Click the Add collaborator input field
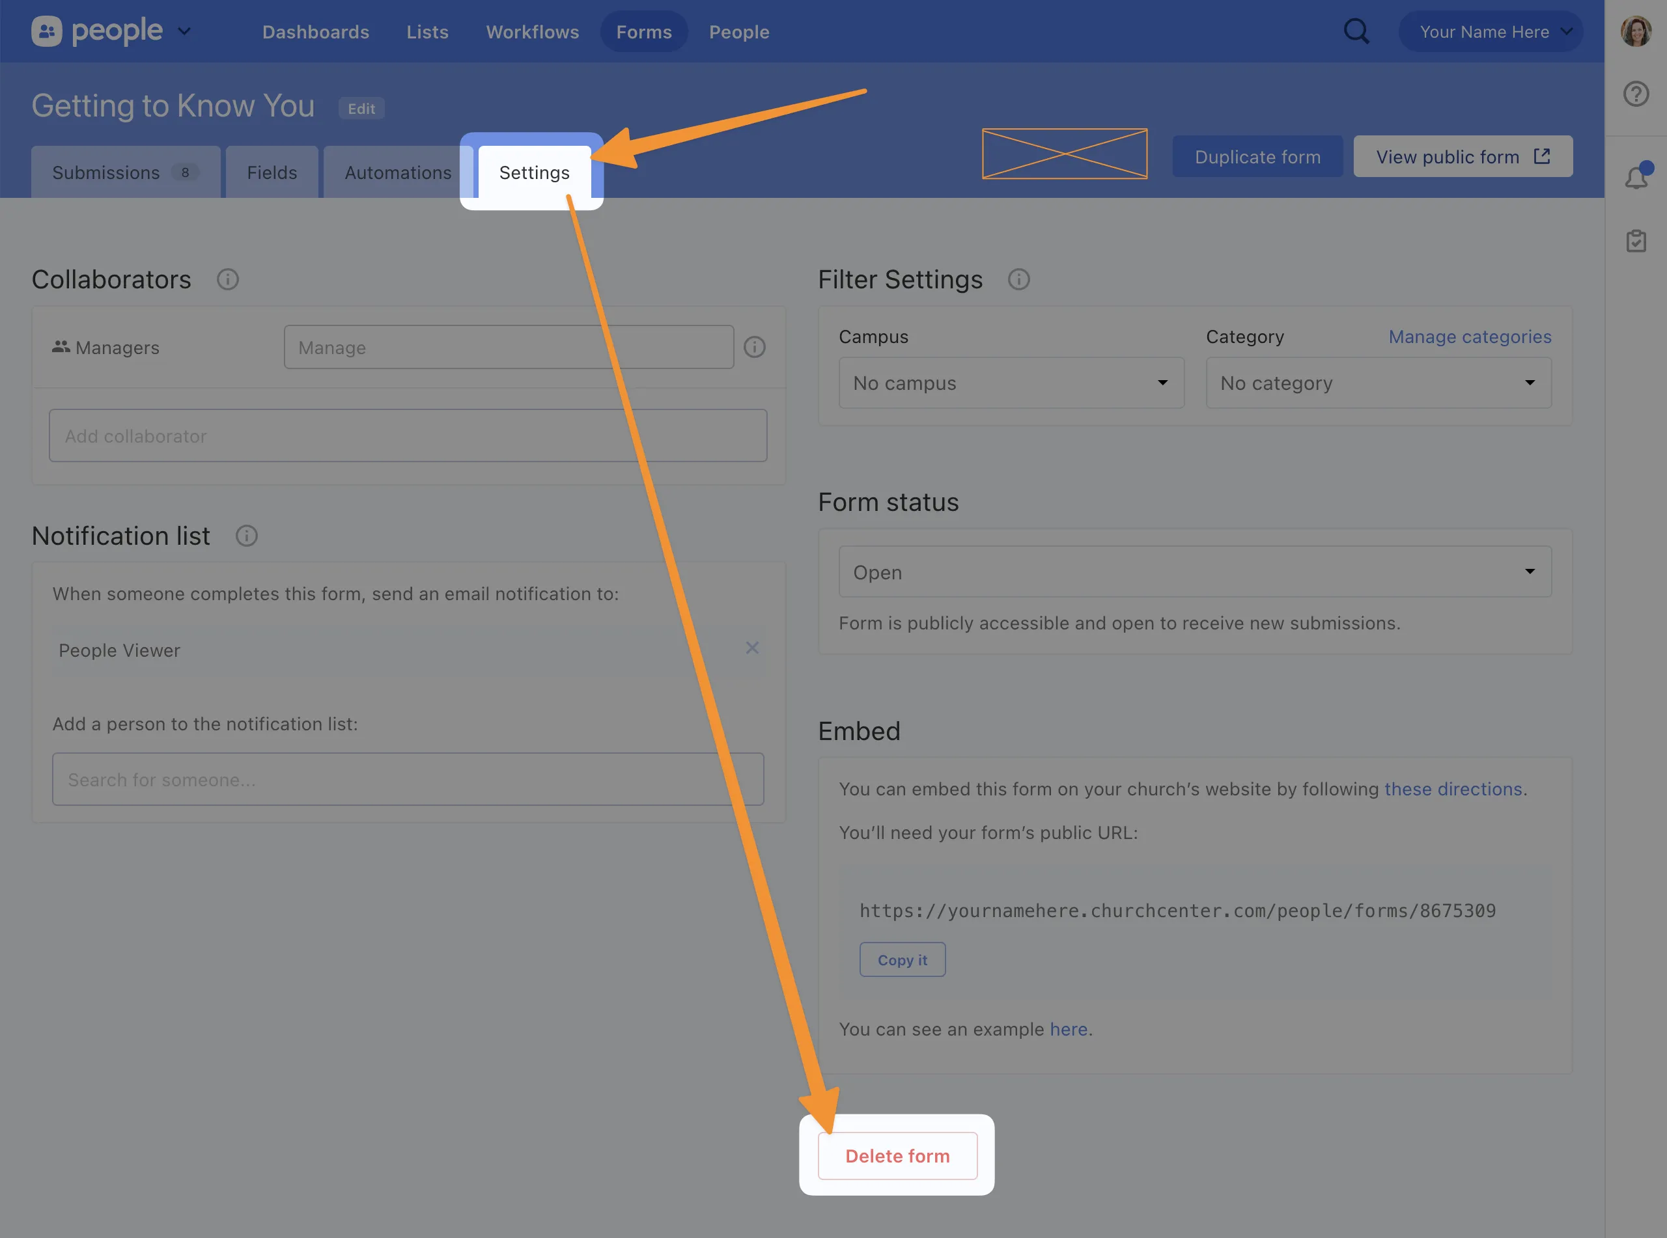This screenshot has height=1238, width=1667. coord(408,436)
